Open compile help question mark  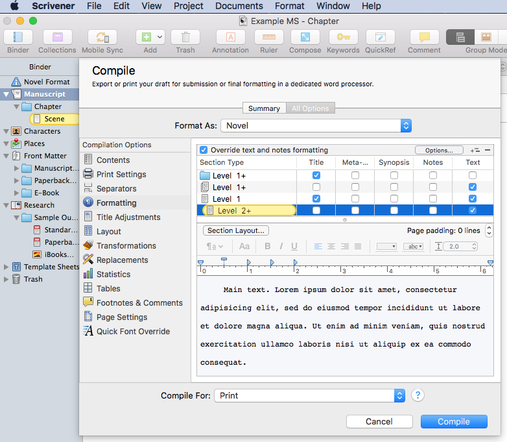[x=418, y=395]
